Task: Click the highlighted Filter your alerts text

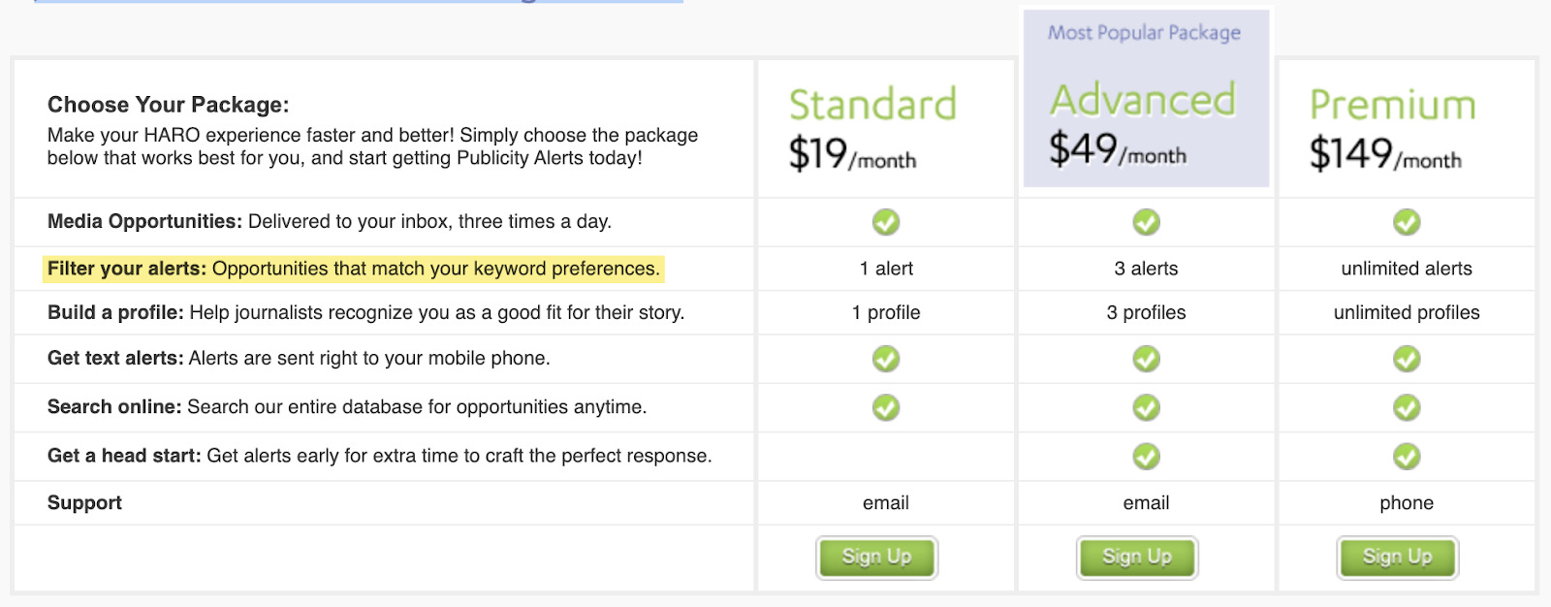Action: tap(354, 269)
